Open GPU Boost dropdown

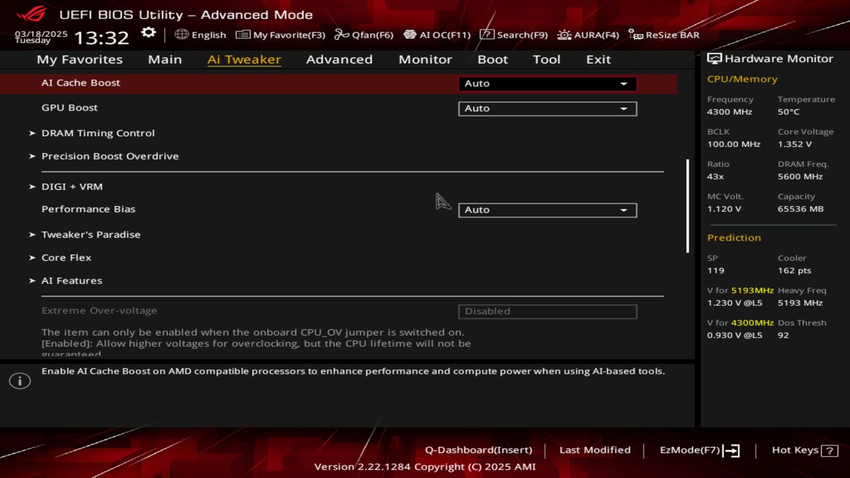[547, 108]
